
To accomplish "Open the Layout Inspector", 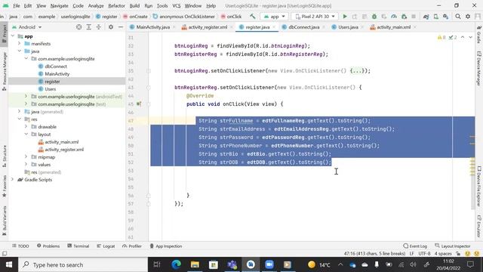I will tap(453, 246).
